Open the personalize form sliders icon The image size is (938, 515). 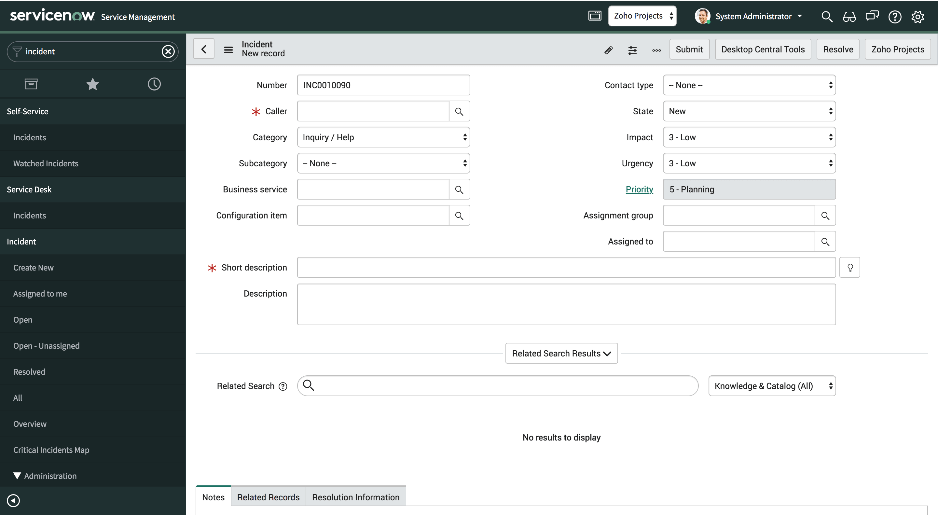point(632,50)
